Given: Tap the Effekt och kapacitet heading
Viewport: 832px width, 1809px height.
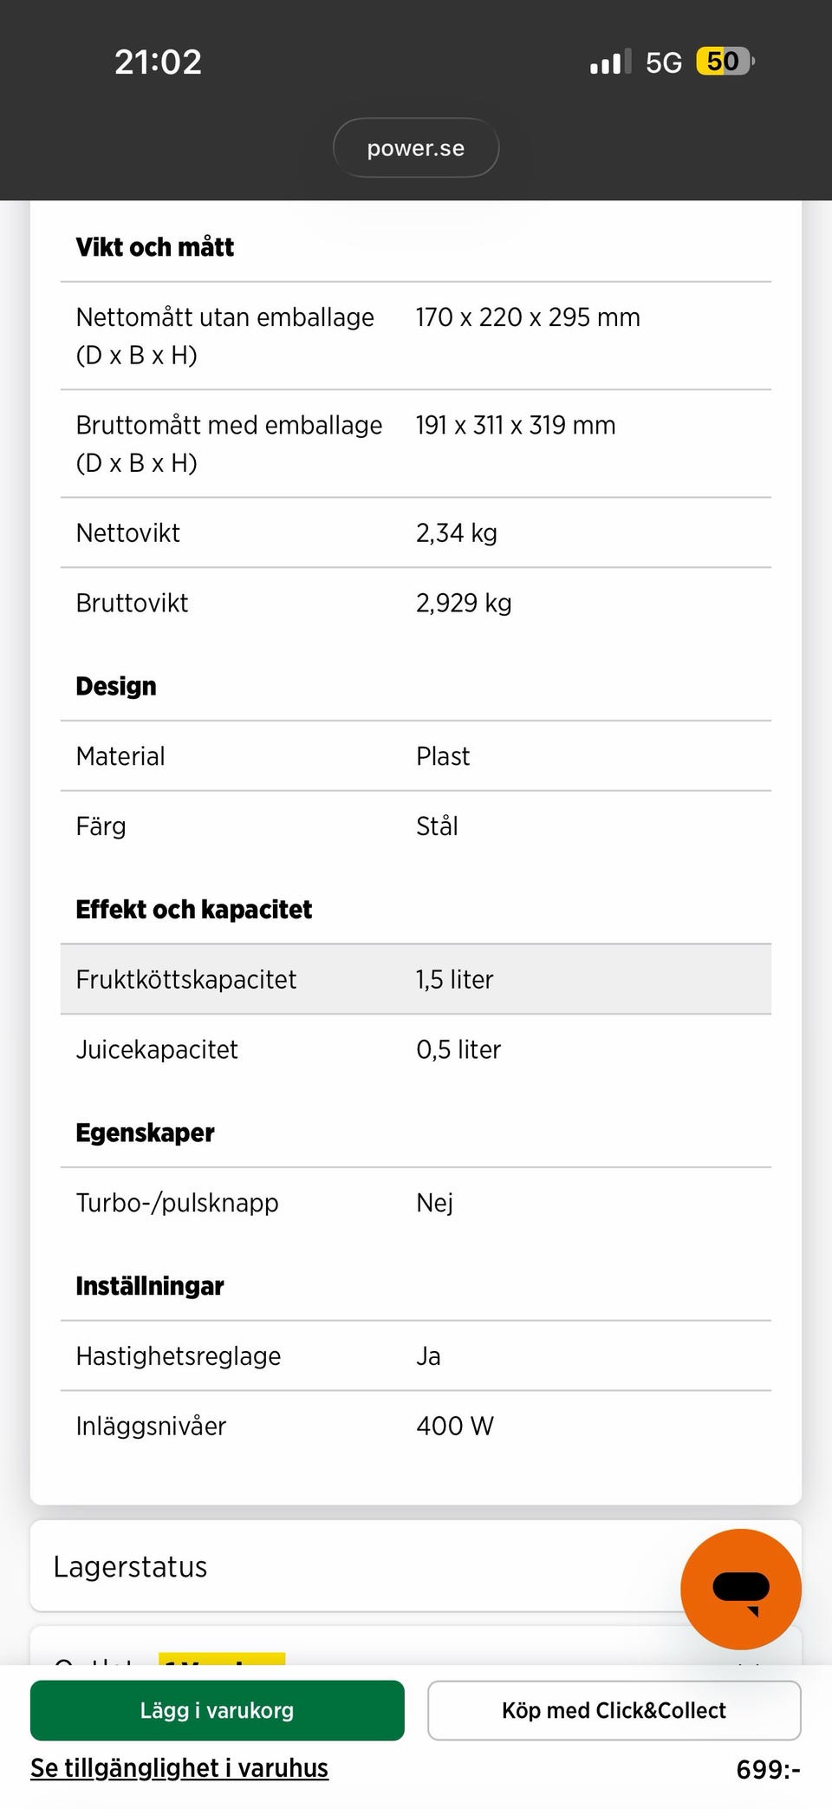Looking at the screenshot, I should pyautogui.click(x=194, y=909).
